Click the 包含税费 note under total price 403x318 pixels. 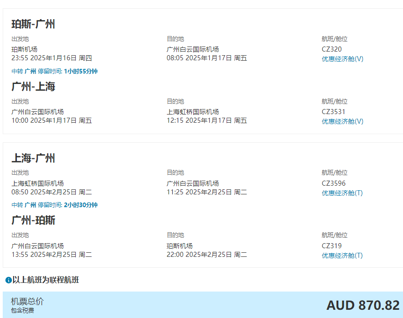22,311
